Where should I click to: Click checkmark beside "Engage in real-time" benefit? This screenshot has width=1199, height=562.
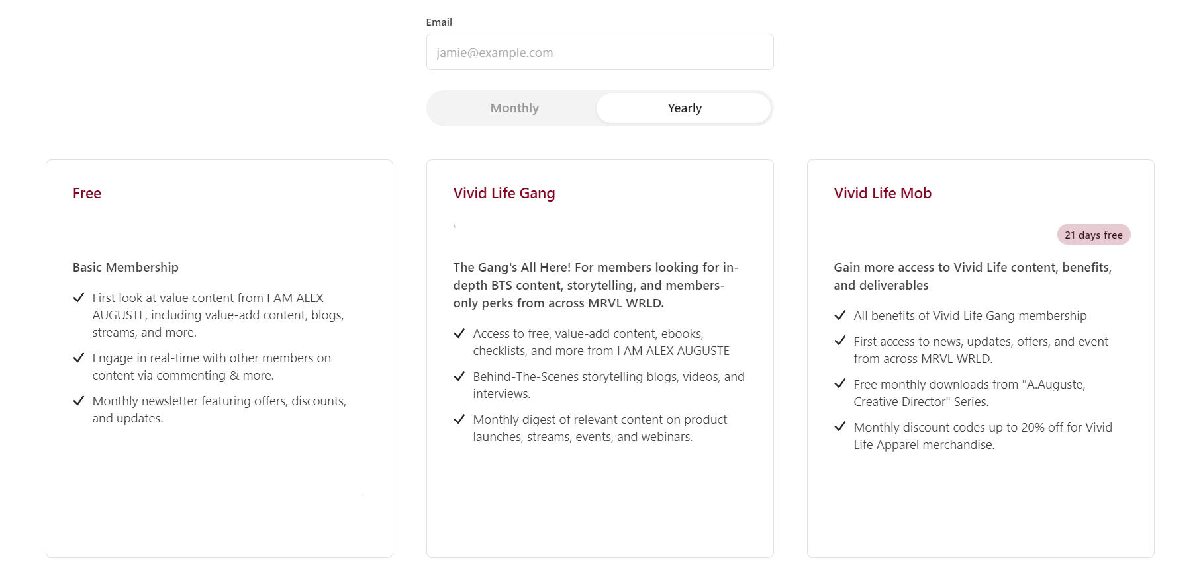pos(79,358)
